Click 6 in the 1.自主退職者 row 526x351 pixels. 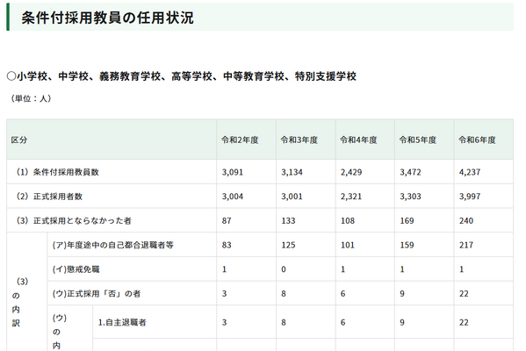click(342, 323)
